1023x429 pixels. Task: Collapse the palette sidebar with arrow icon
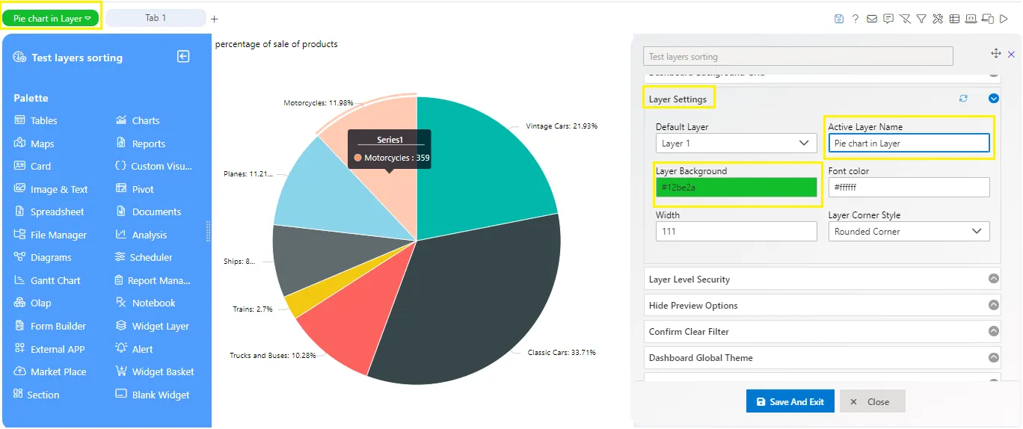pyautogui.click(x=183, y=56)
